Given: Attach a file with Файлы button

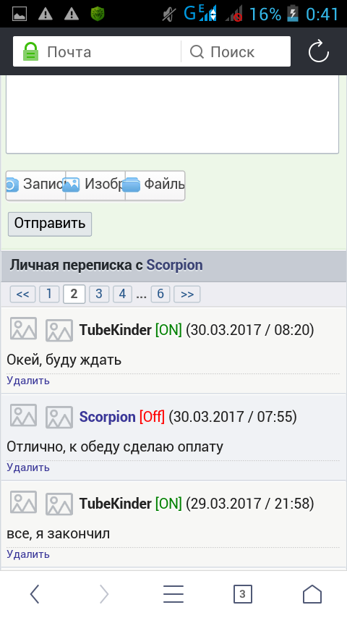Looking at the screenshot, I should (x=155, y=185).
